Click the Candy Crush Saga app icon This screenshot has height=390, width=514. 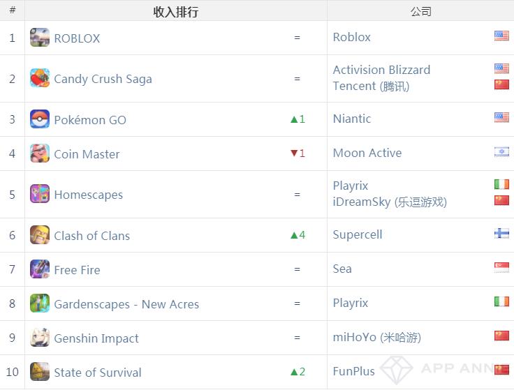click(x=40, y=78)
